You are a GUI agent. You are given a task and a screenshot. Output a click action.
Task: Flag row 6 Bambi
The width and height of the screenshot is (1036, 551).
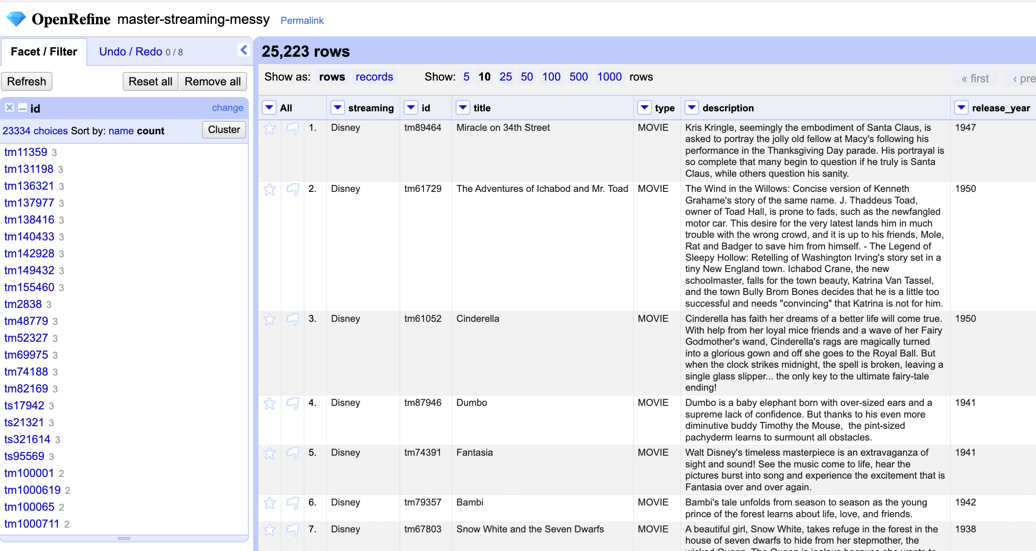point(293,503)
